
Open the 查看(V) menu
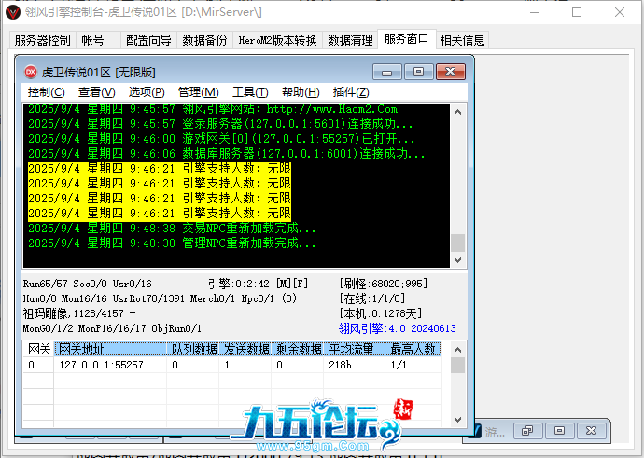point(97,92)
